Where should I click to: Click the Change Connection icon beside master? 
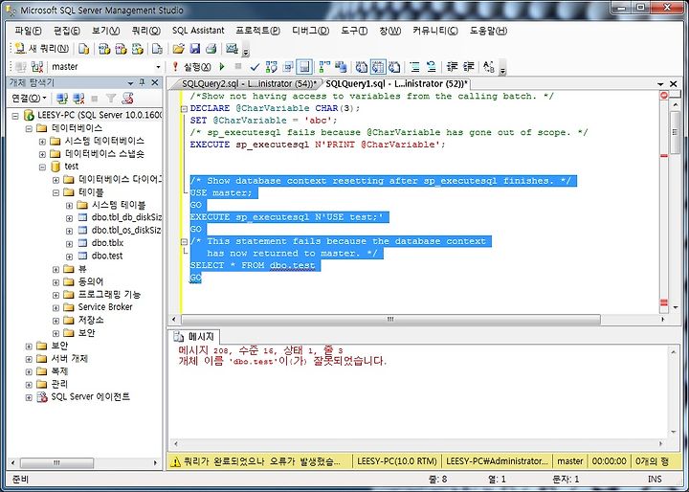(x=37, y=67)
